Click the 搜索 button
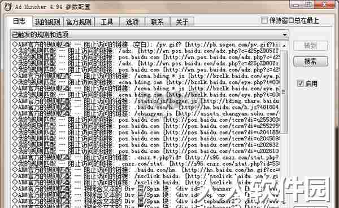This screenshot has width=339, height=208. (310, 61)
